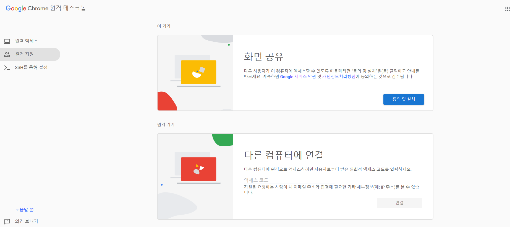Image resolution: width=510 pixels, height=227 pixels.
Task: Open the Google apps grid icon
Action: pos(507,9)
